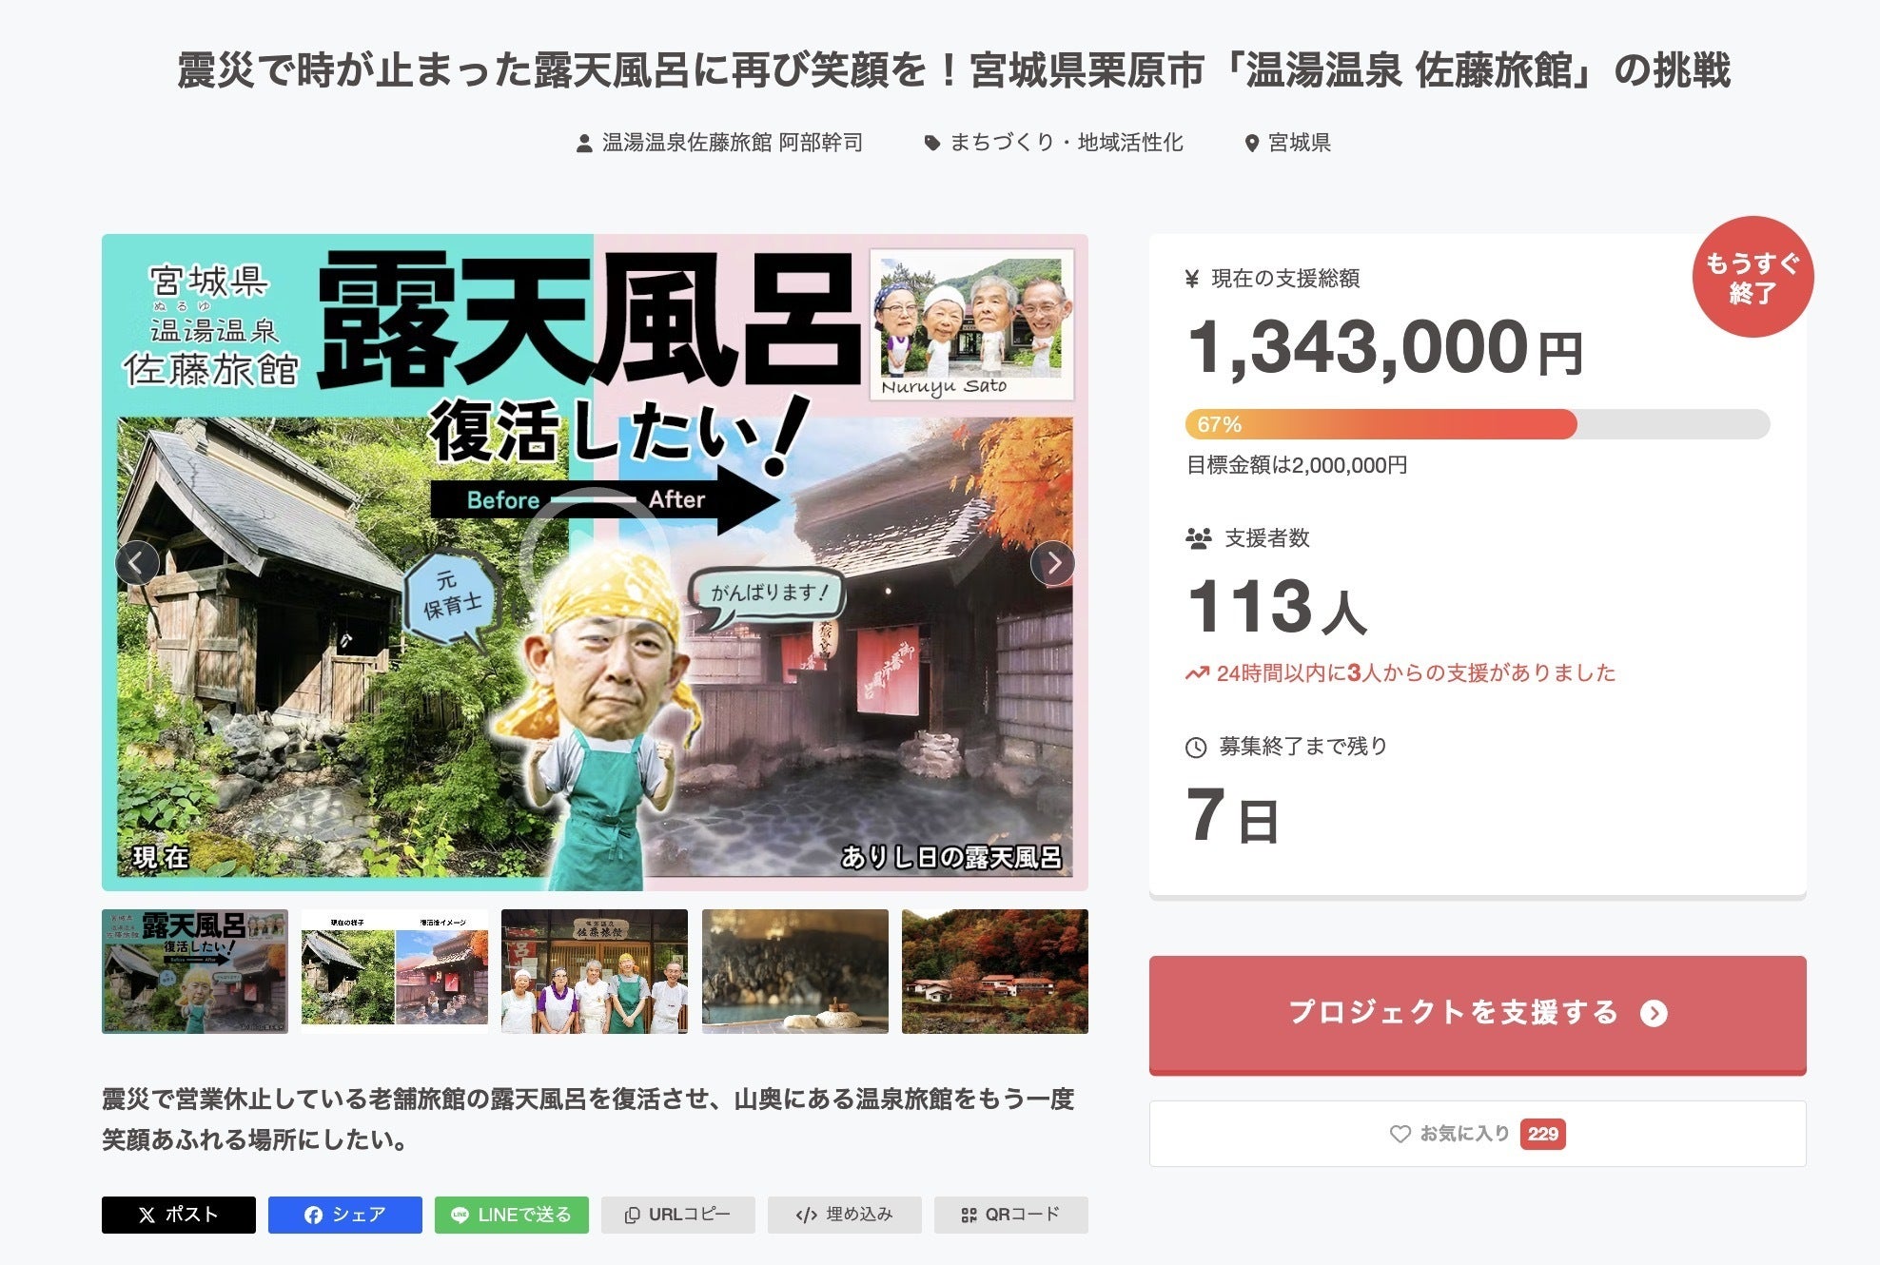Screen dimensions: 1880x1265
Task: Go to the previous carousel image
Action: click(x=137, y=564)
